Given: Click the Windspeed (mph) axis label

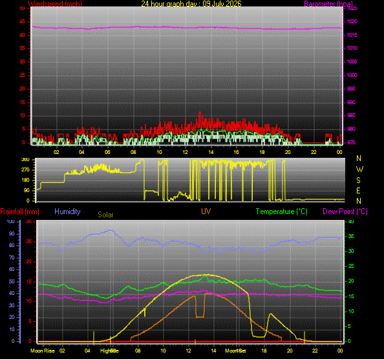Looking at the screenshot, I should 55,3.
